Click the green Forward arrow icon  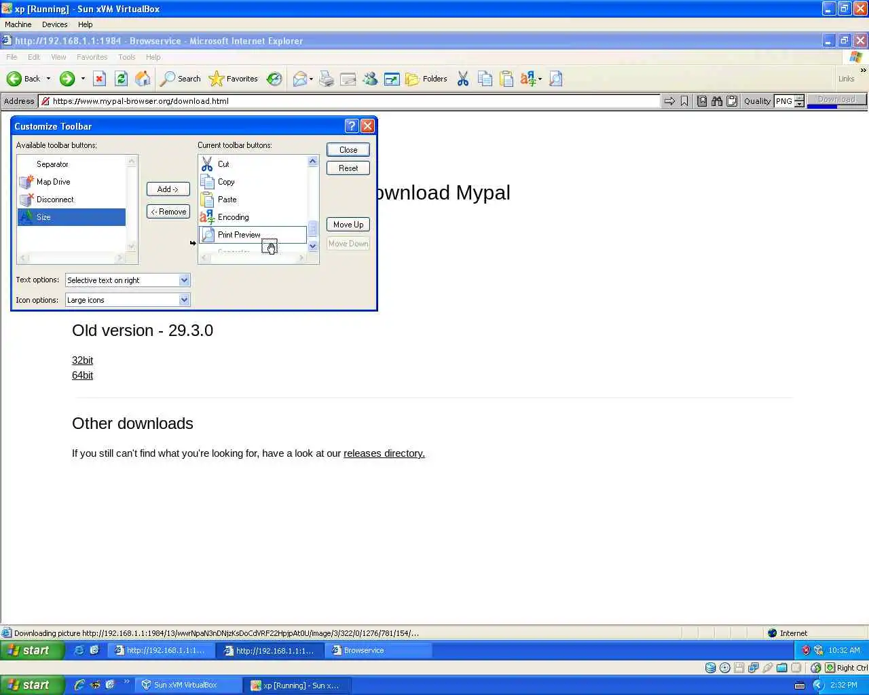[67, 79]
